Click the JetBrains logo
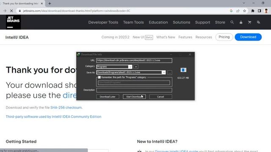 pyautogui.click(x=13, y=22)
